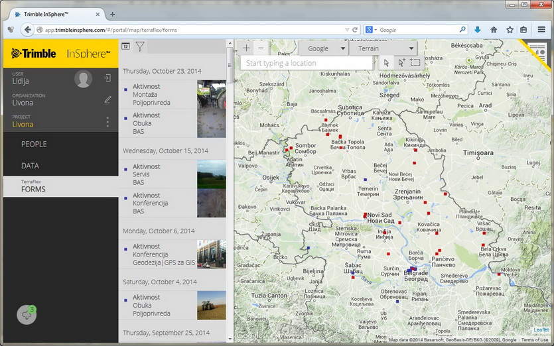The width and height of the screenshot is (554, 346).
Task: Click the red marker at Novi Sad
Action: pyautogui.click(x=365, y=215)
